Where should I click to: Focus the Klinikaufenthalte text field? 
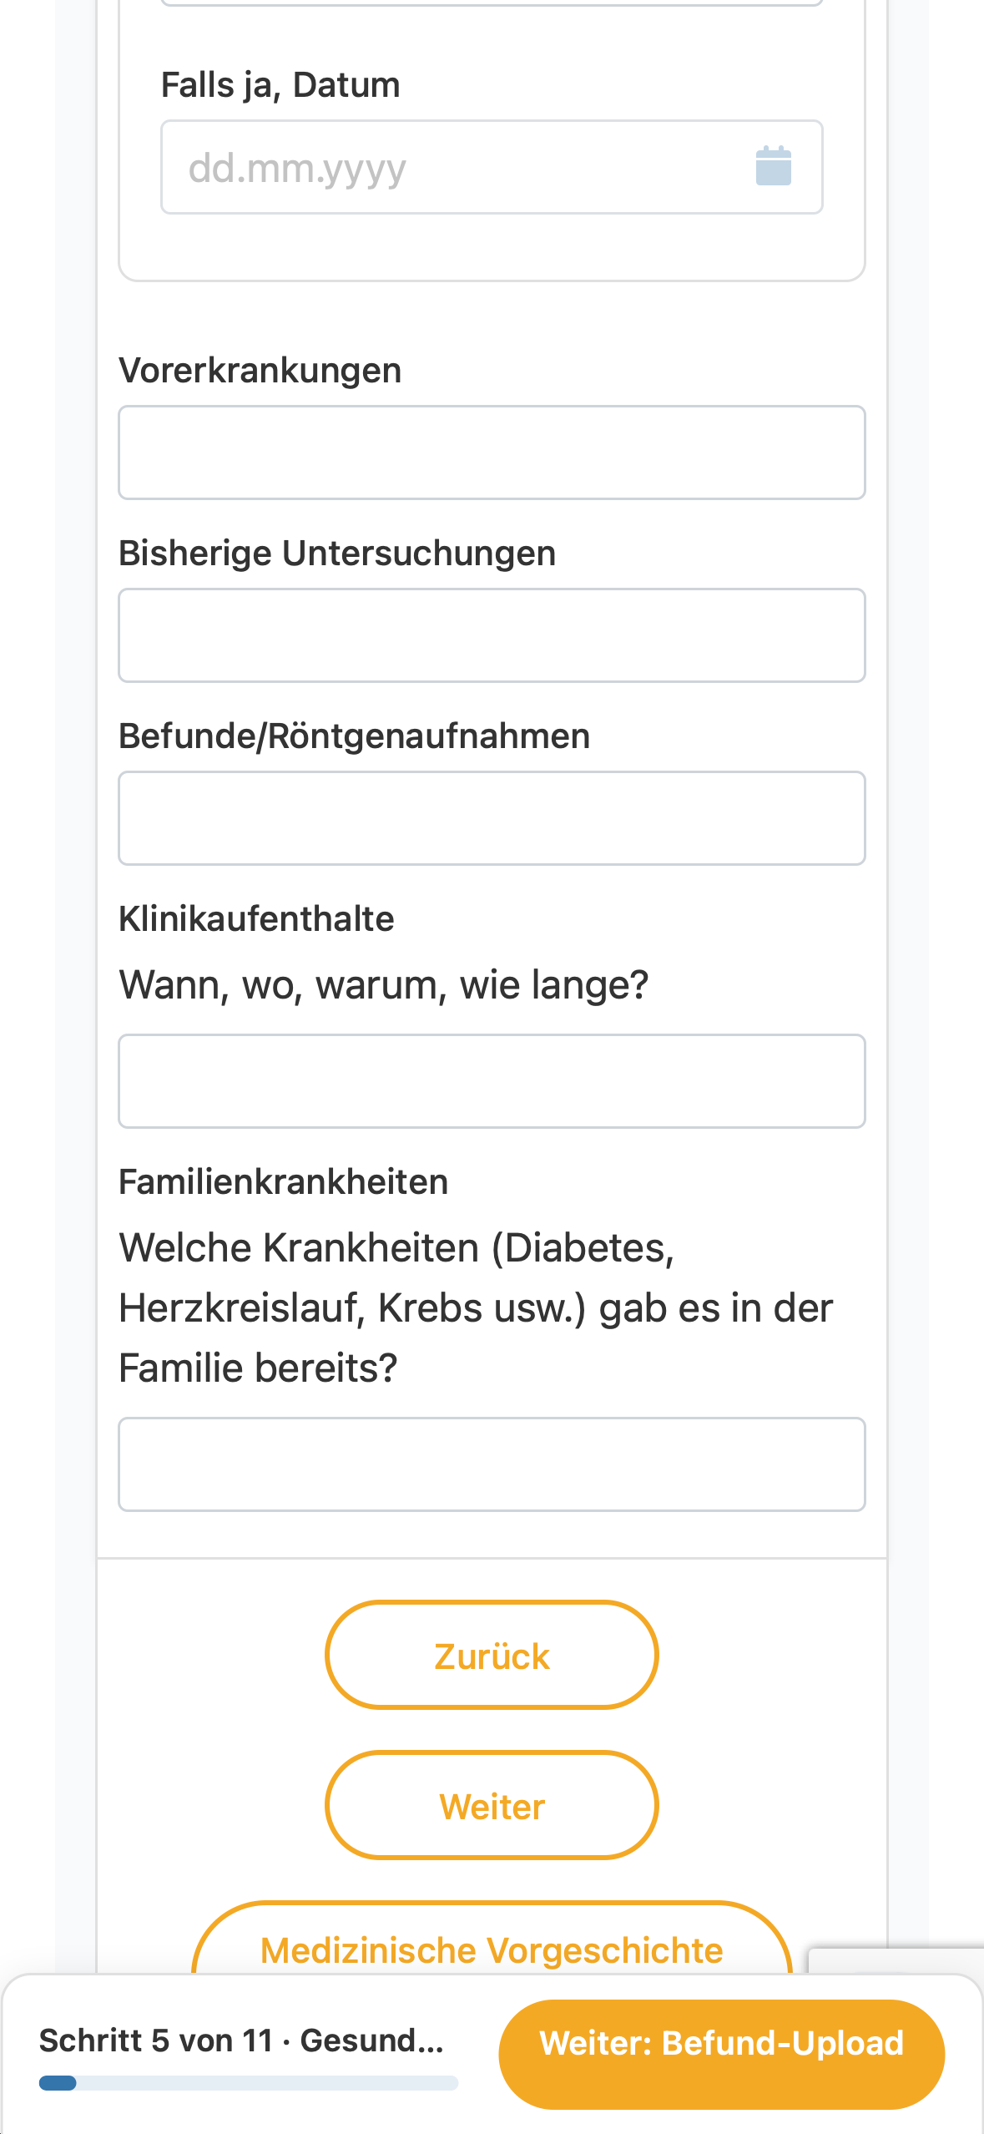492,1081
